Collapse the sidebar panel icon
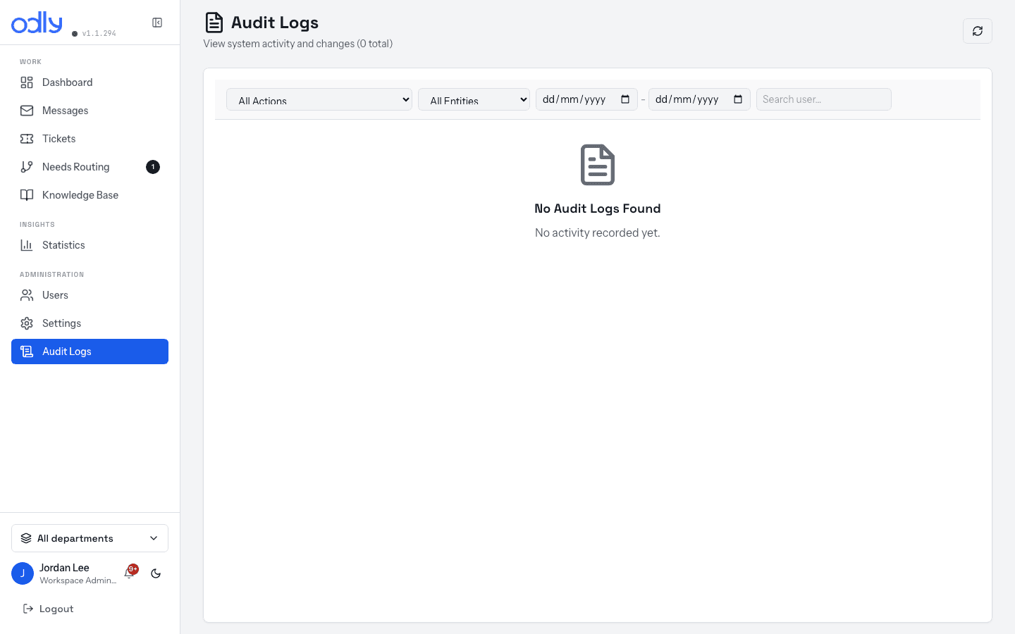1015x634 pixels. tap(157, 23)
